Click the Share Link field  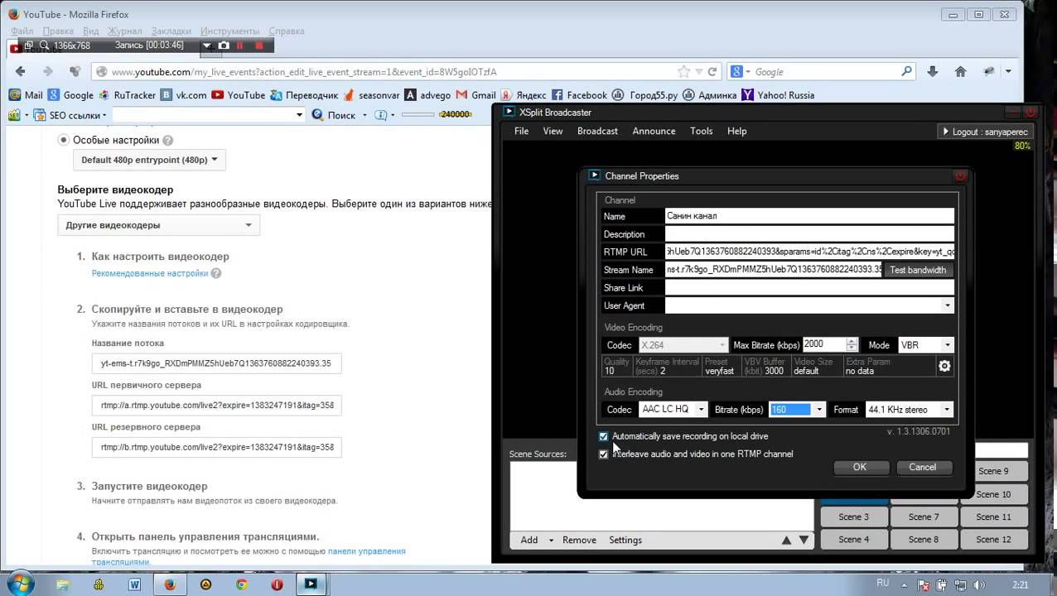809,288
